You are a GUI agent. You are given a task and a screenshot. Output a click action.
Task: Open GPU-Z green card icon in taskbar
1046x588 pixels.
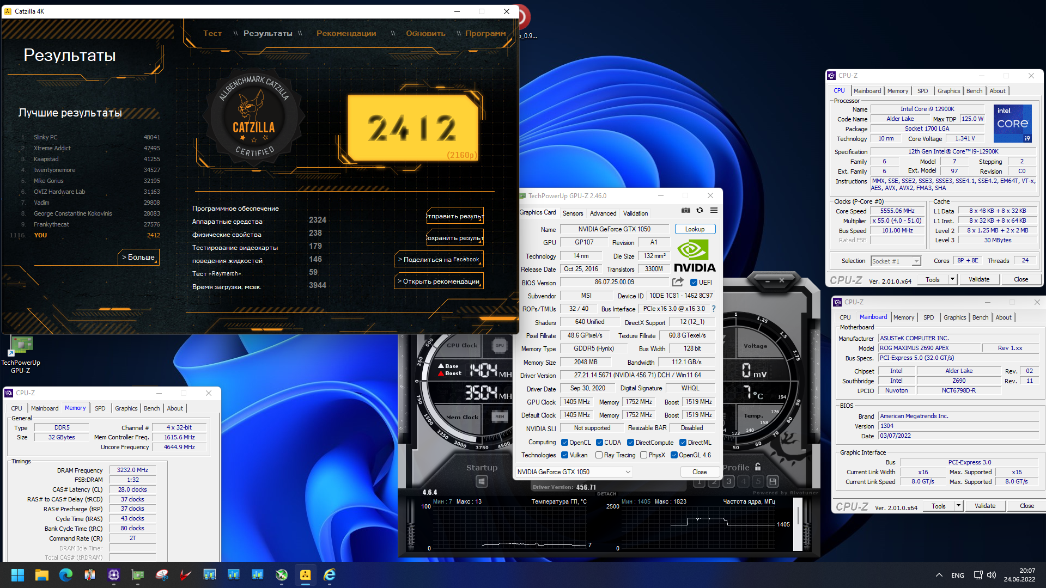(x=138, y=575)
